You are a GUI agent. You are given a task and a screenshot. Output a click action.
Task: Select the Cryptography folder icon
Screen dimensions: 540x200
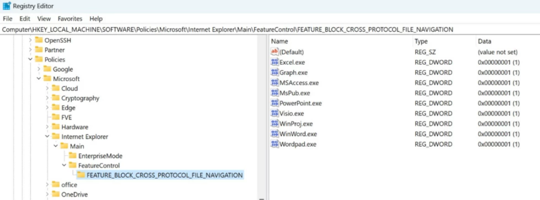pos(56,97)
